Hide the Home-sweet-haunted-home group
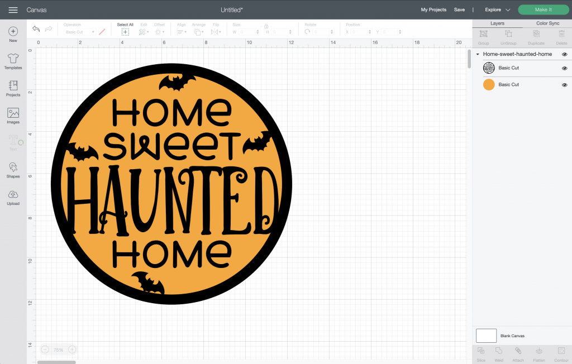This screenshot has height=364, width=572. (x=564, y=54)
